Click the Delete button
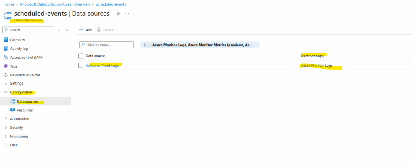This screenshot has height=167, width=413. pyautogui.click(x=105, y=30)
